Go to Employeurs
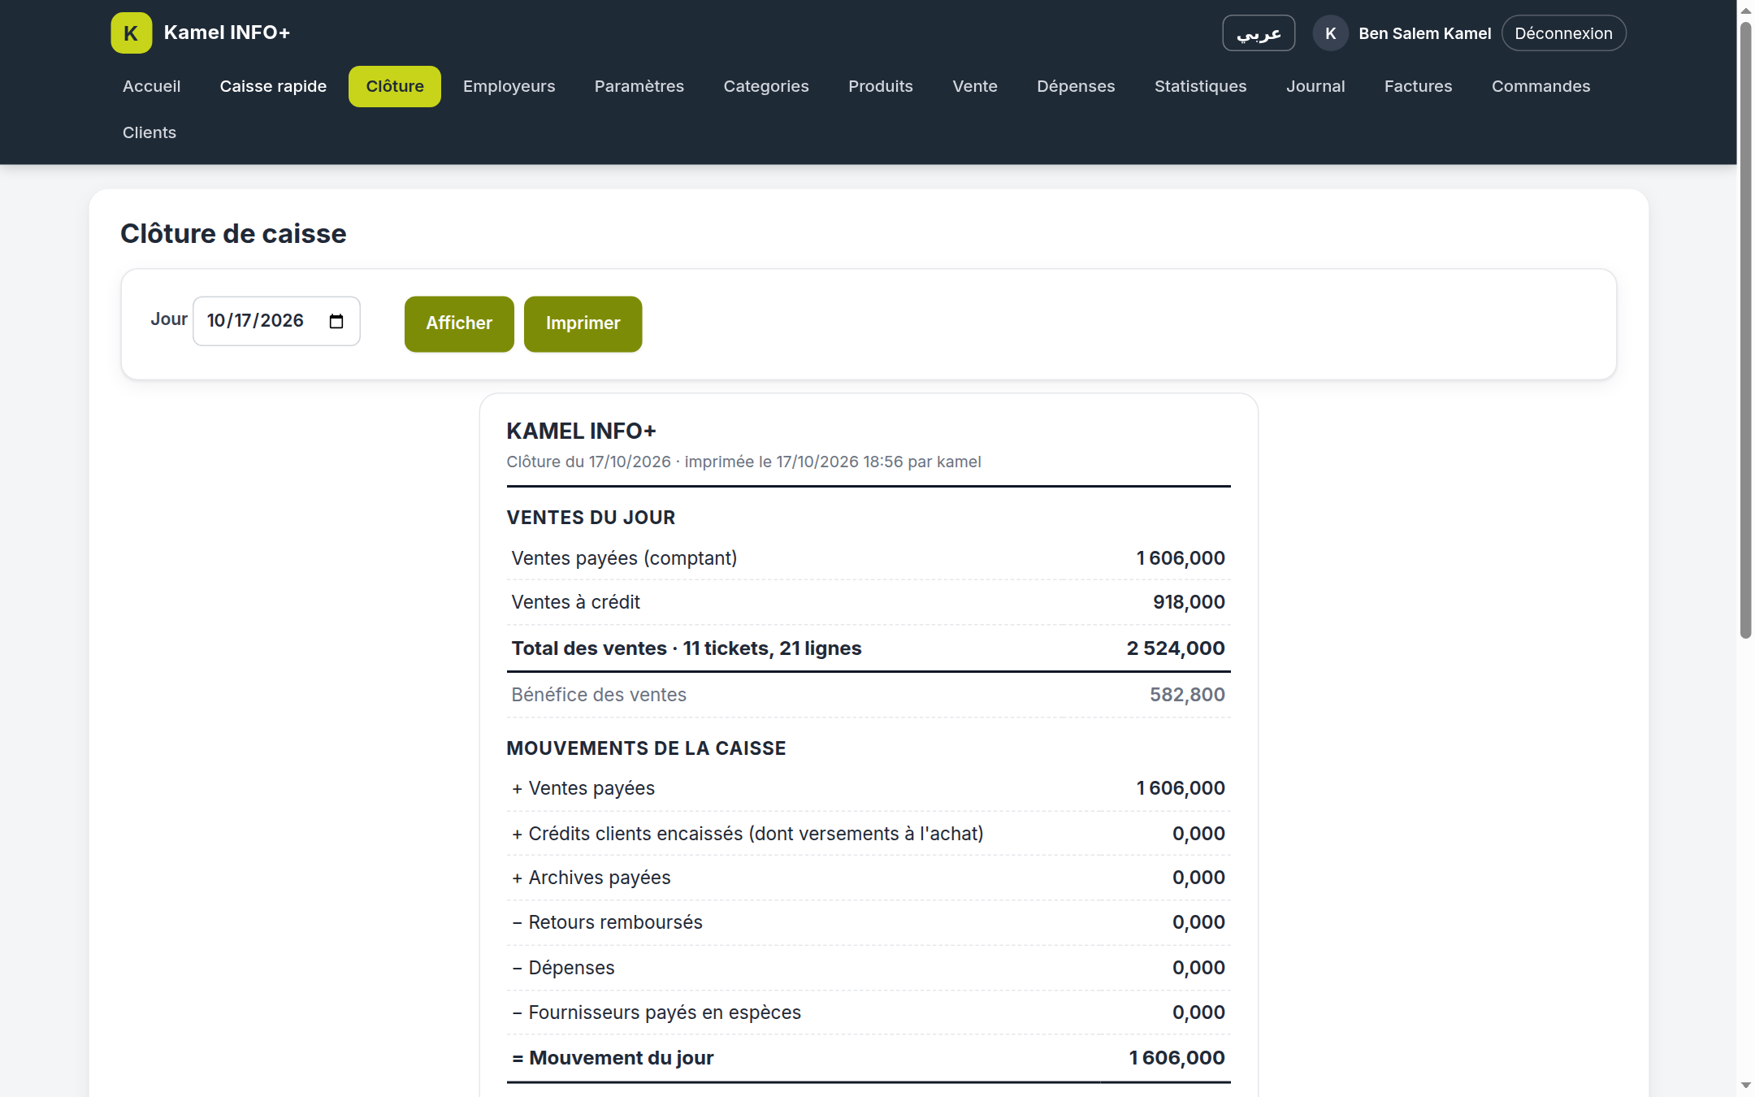 (x=509, y=86)
